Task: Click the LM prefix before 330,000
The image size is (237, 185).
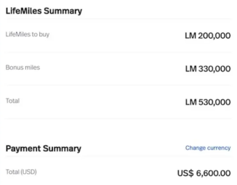Action: pos(191,69)
